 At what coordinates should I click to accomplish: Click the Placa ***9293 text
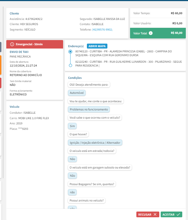coord(19,129)
